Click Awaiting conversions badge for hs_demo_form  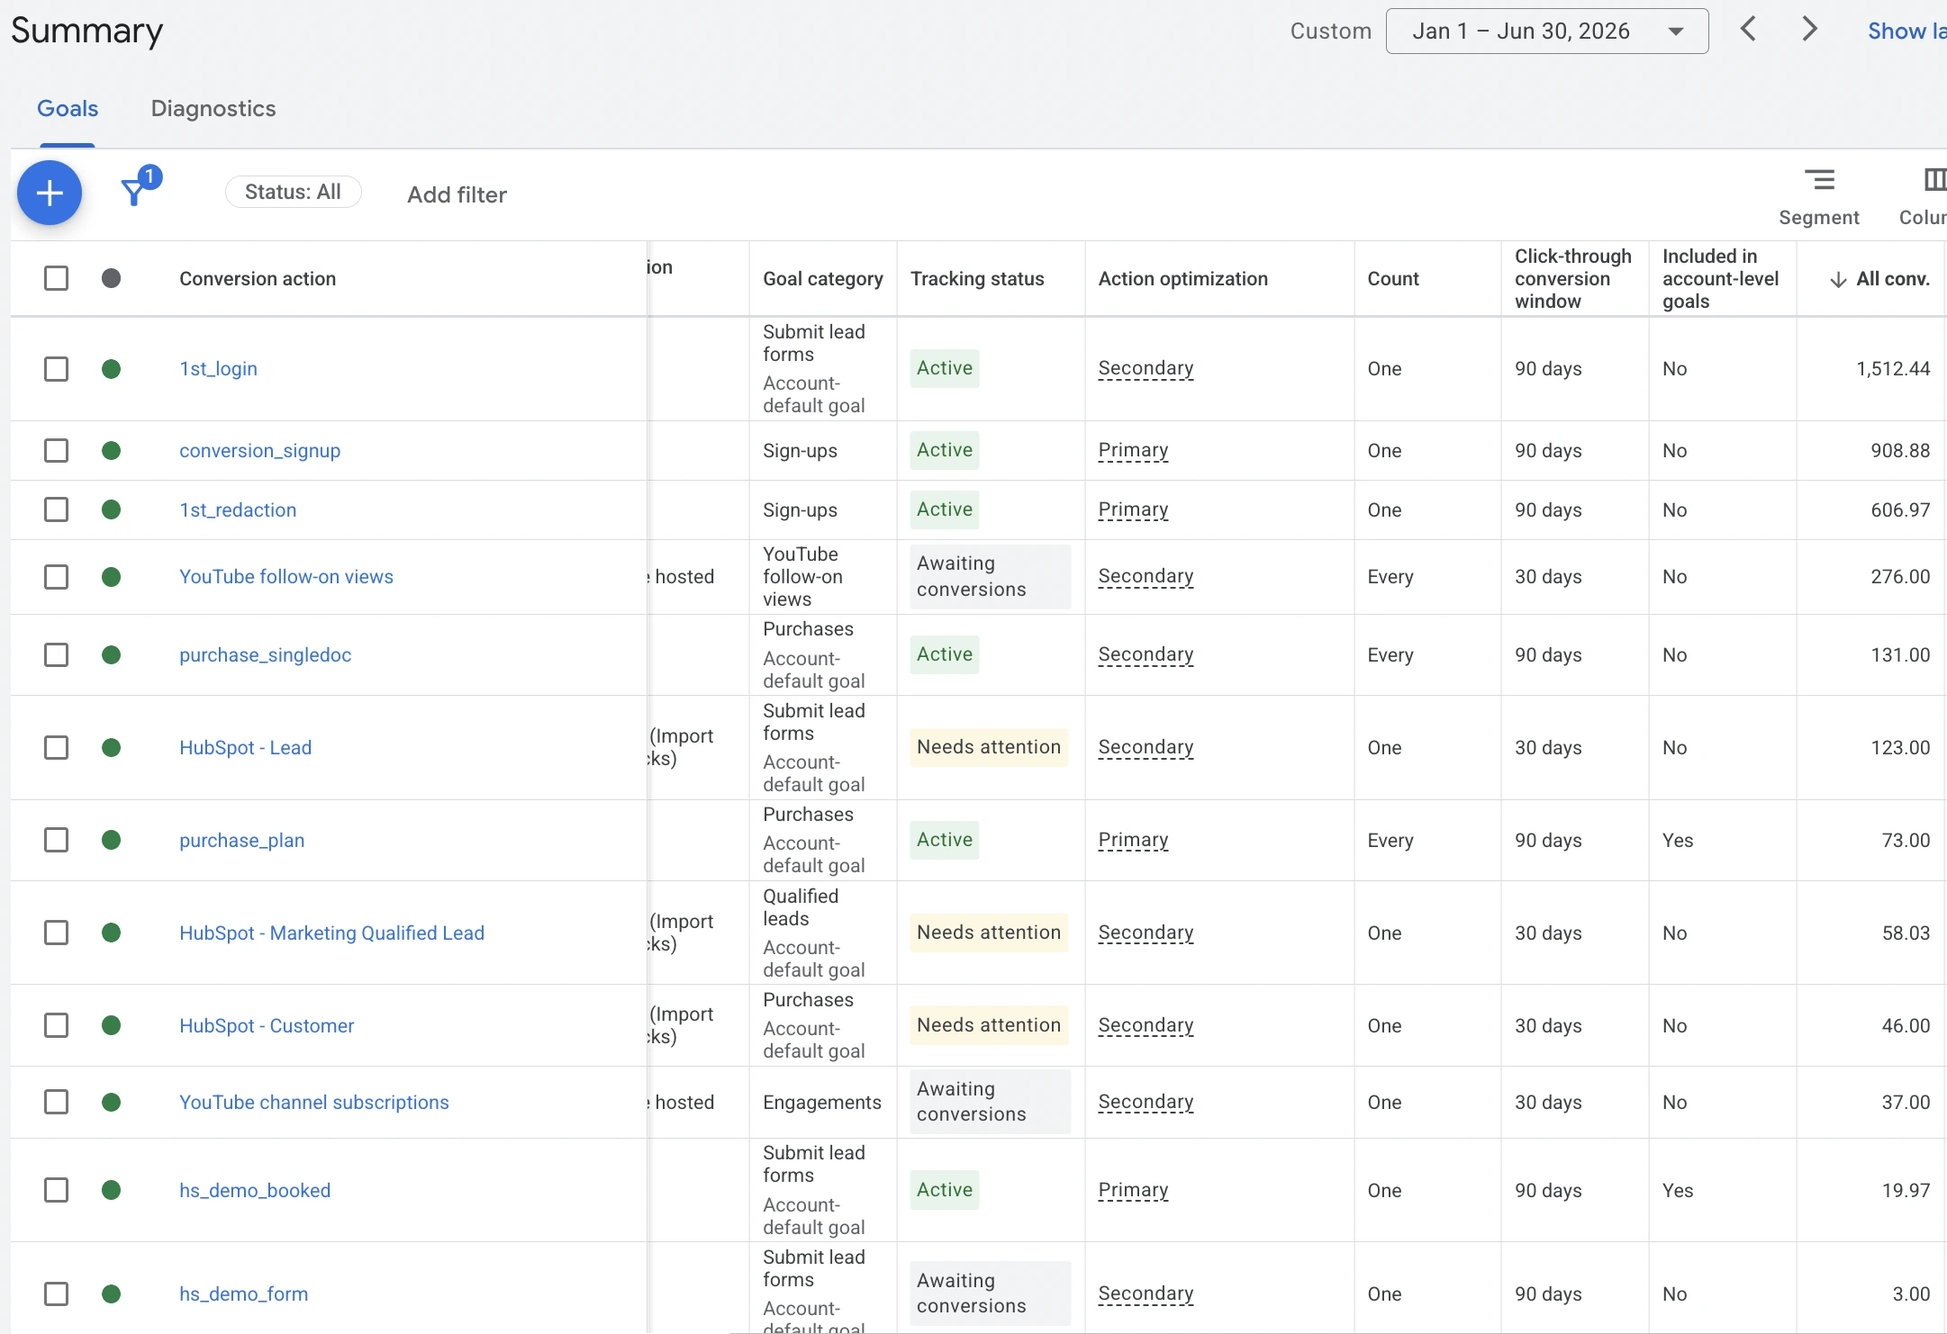point(990,1293)
